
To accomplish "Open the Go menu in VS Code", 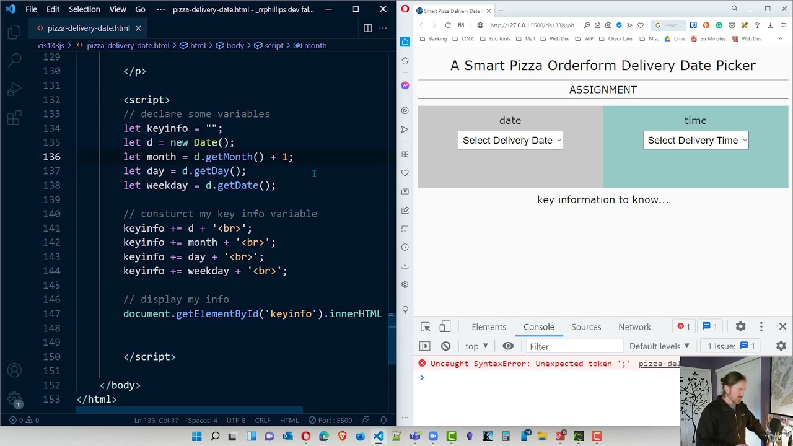I will (x=140, y=9).
